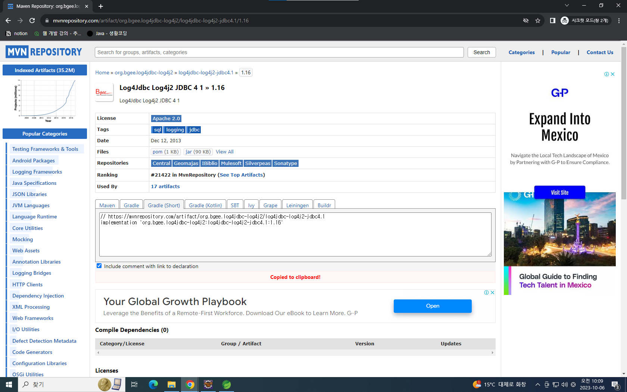Select the Buildr tab
Viewport: 627px width, 392px height.
(x=324, y=205)
